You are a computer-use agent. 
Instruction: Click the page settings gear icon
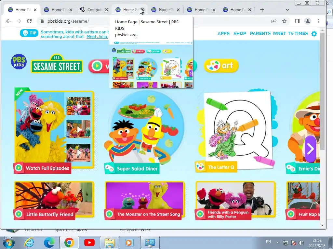coord(314,33)
